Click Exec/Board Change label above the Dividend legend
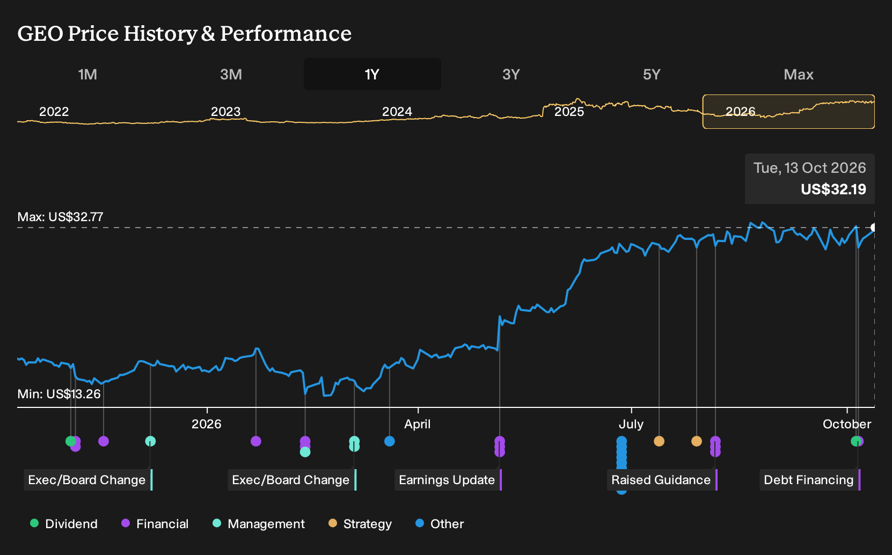892x555 pixels. (87, 480)
